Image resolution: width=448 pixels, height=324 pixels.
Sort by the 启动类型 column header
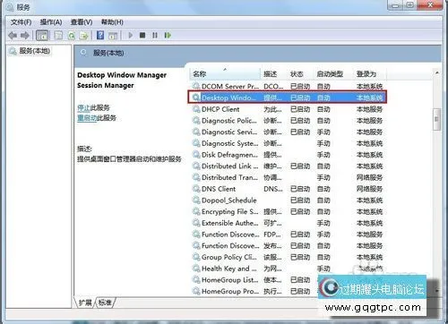[333, 73]
